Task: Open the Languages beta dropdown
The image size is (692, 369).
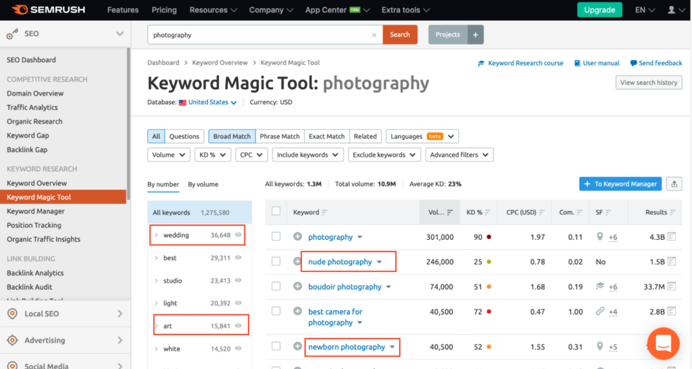Action: [422, 137]
